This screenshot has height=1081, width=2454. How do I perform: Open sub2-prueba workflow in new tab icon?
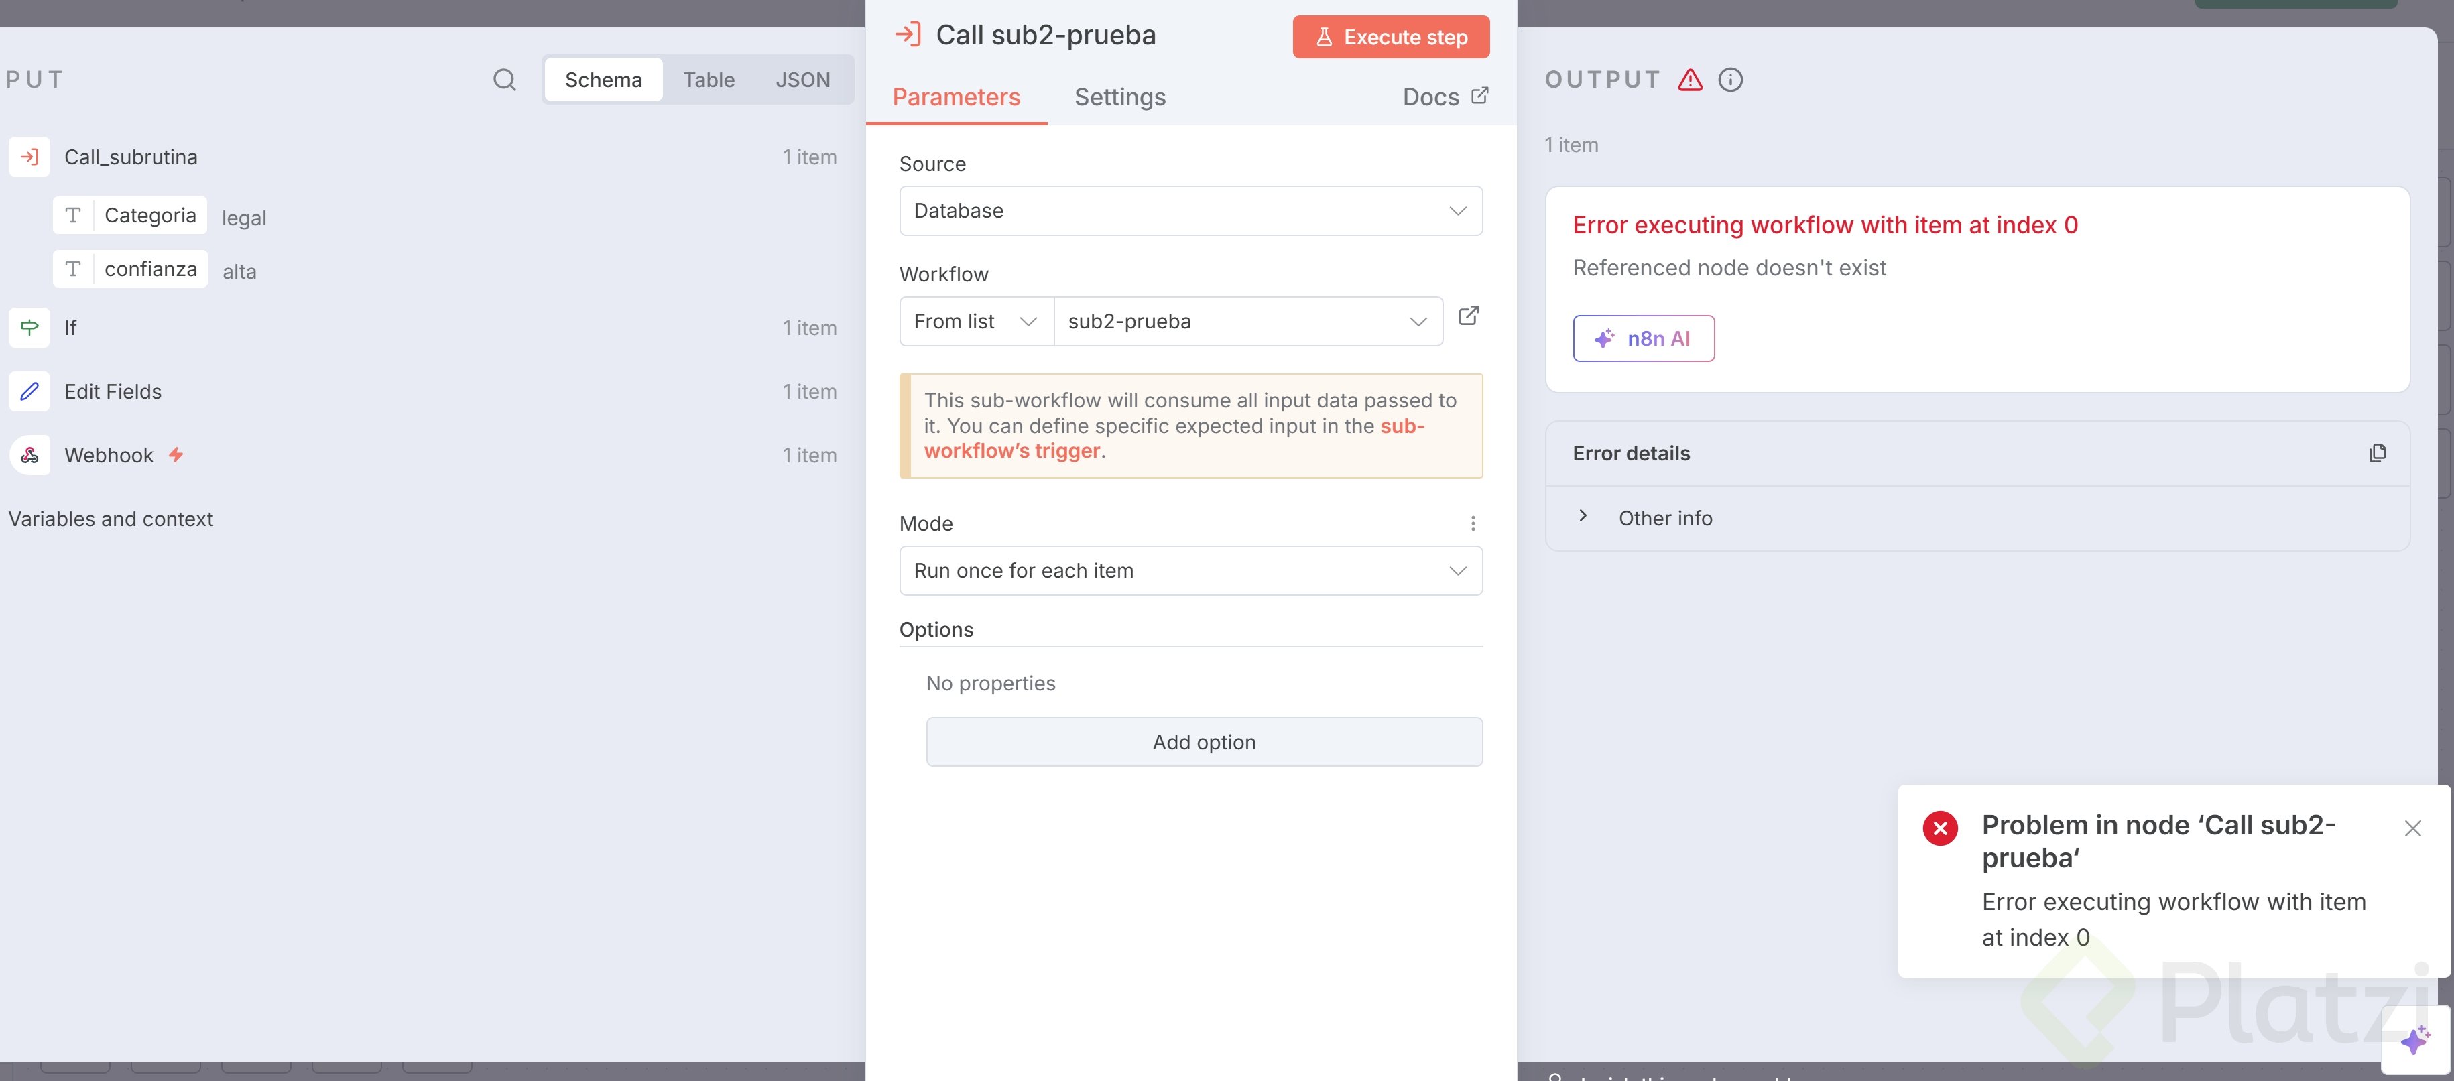(1468, 316)
